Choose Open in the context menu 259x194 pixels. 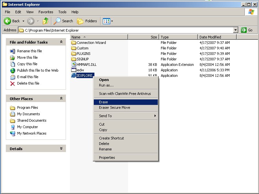pyautogui.click(x=126, y=80)
